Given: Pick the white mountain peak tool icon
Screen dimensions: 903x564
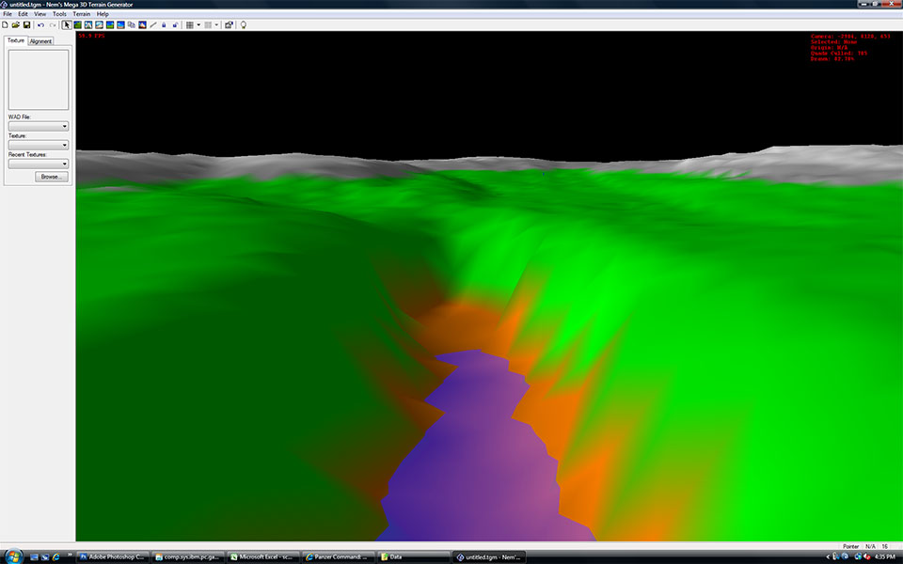Looking at the screenshot, I should [x=88, y=24].
